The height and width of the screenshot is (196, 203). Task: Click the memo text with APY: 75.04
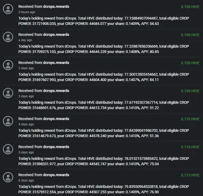coord(104,161)
